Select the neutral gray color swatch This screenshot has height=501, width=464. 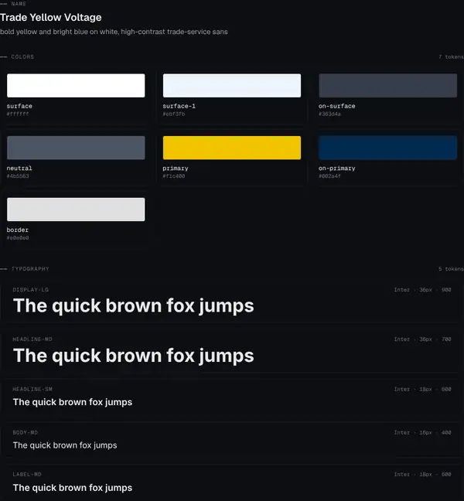[76, 148]
